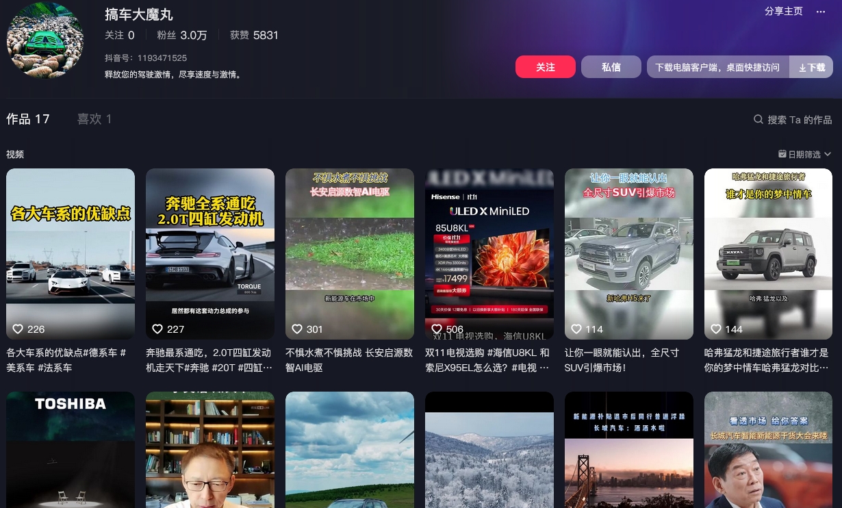Click the bio 释放您的驾驶激情，尽享速度与激情。
Screen dimensions: 842x508
click(x=173, y=75)
